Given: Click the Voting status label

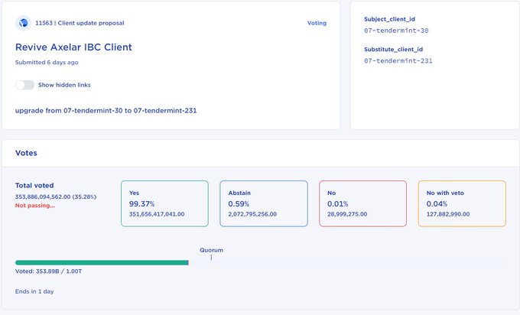Looking at the screenshot, I should click(317, 23).
